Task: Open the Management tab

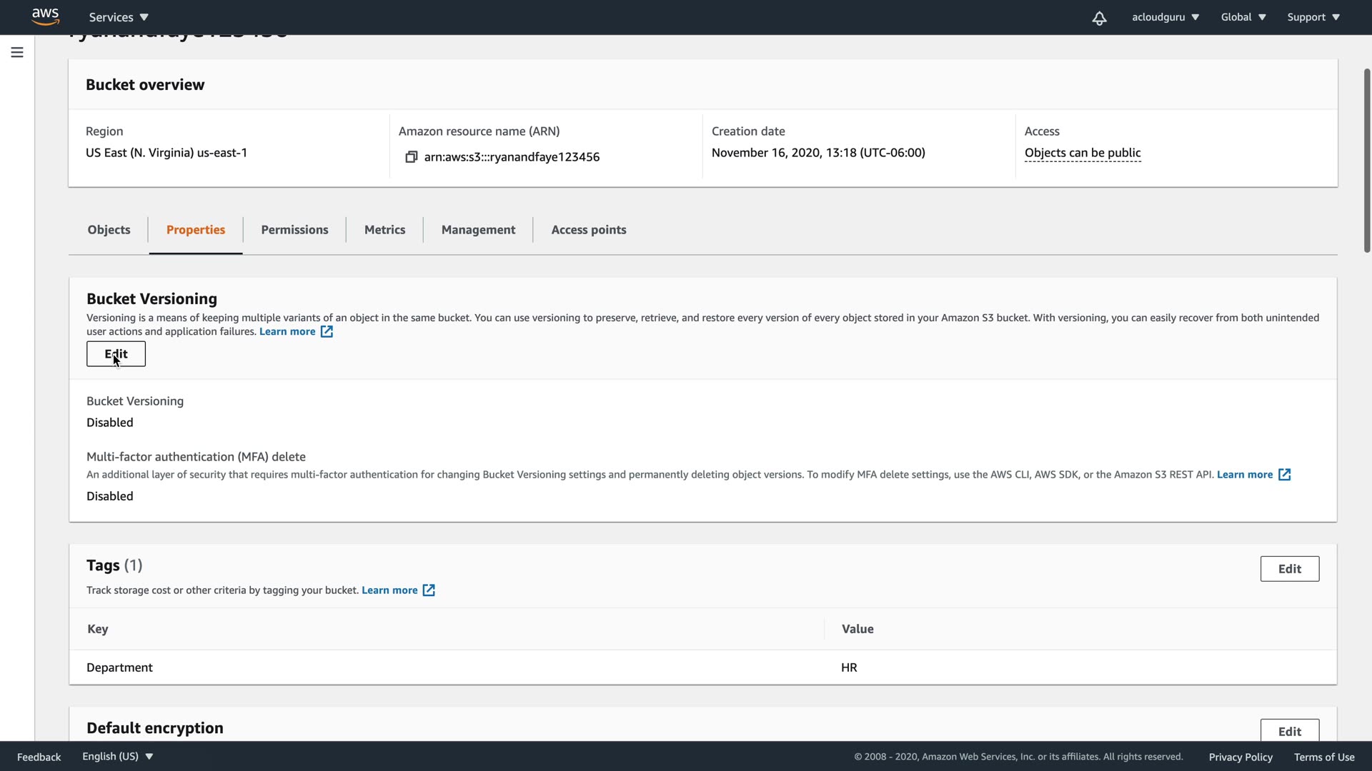Action: pos(478,230)
